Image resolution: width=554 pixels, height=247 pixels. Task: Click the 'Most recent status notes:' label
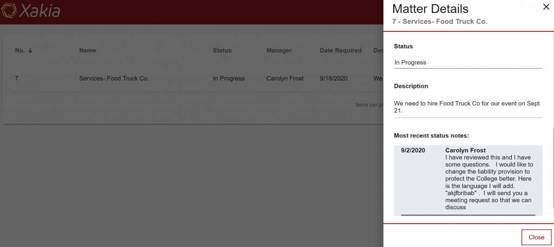(x=431, y=136)
